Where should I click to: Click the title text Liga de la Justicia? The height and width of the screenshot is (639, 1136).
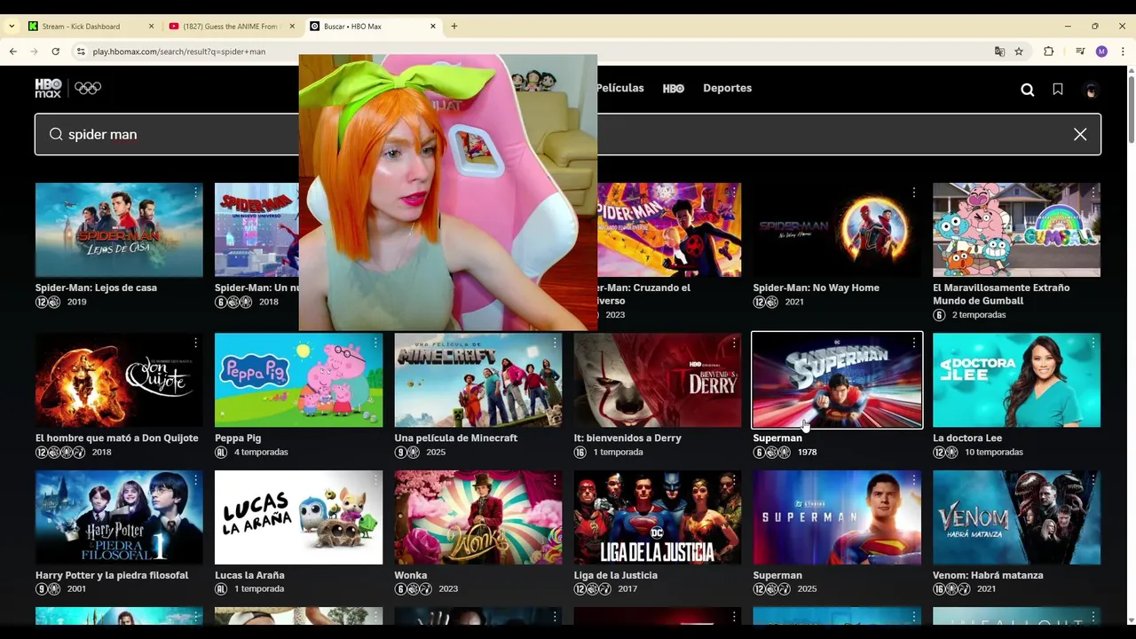618,575
